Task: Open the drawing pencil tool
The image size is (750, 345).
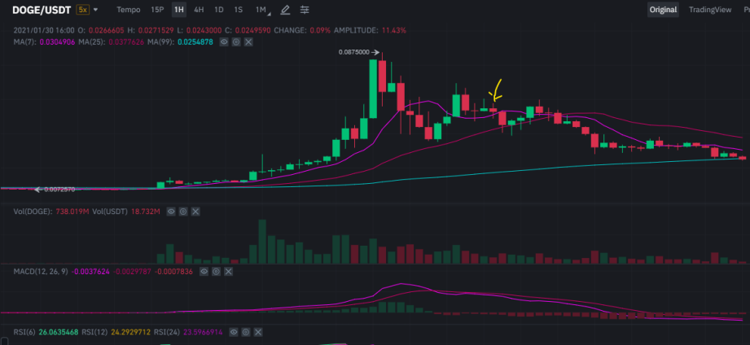Action: tap(286, 10)
